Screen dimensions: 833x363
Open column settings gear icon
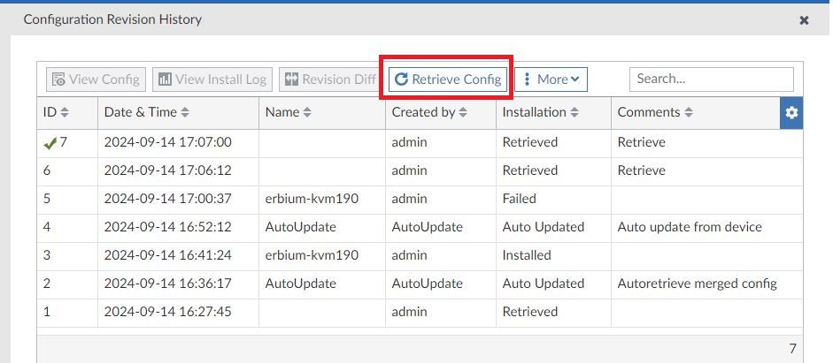791,113
